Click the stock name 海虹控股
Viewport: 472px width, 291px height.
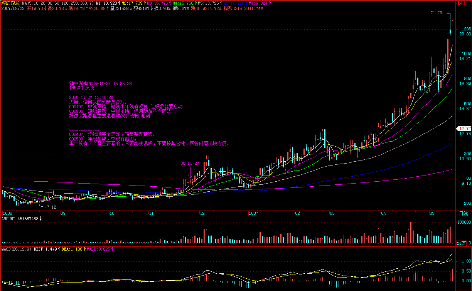[10, 3]
